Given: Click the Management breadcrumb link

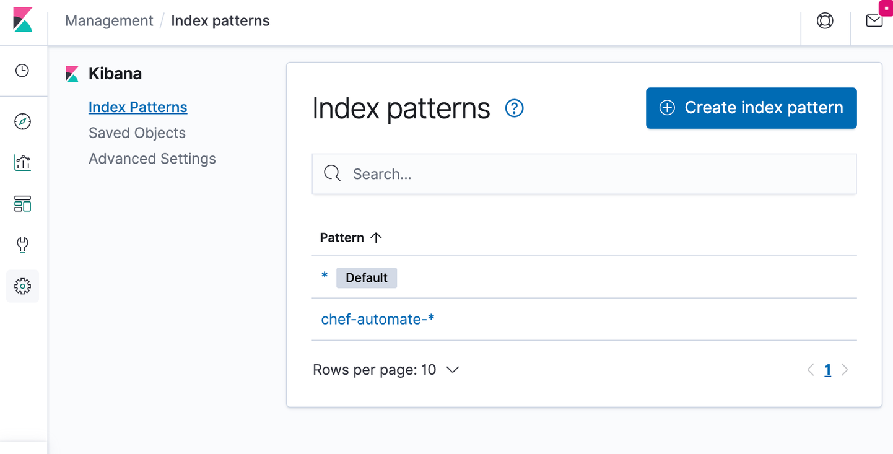Looking at the screenshot, I should coord(109,21).
